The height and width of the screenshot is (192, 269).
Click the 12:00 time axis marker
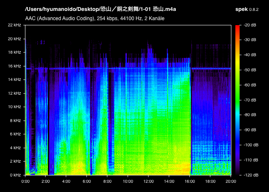point(148,181)
